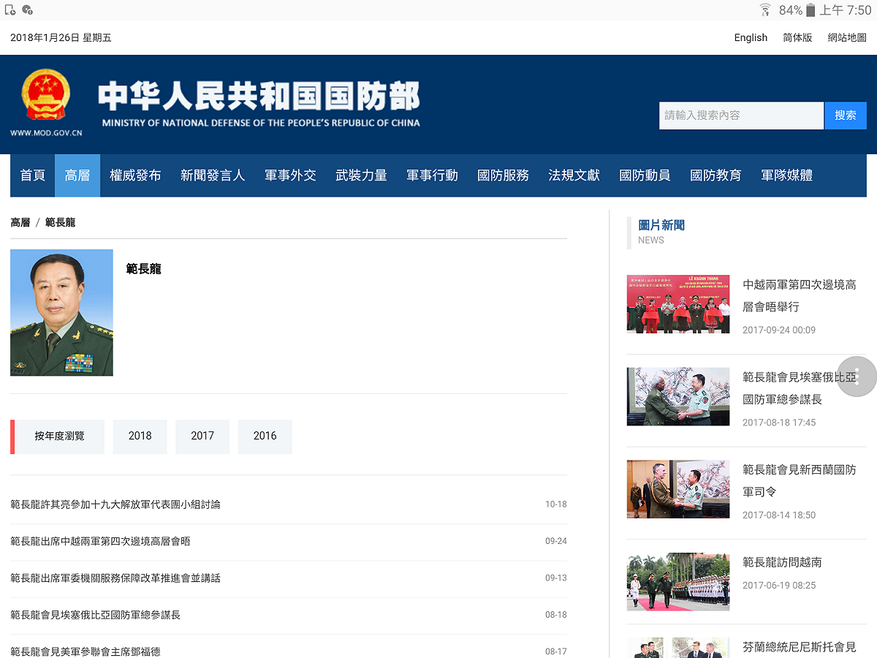Open the 權威發布 menu item
This screenshot has height=658, width=877.
click(135, 175)
